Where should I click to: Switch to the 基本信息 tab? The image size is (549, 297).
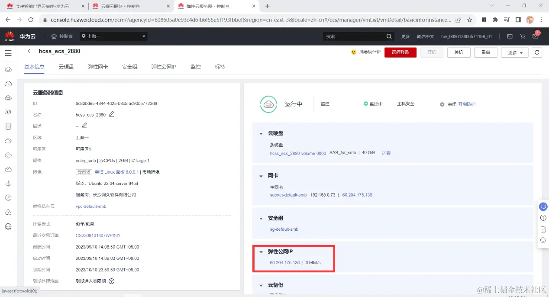click(34, 67)
